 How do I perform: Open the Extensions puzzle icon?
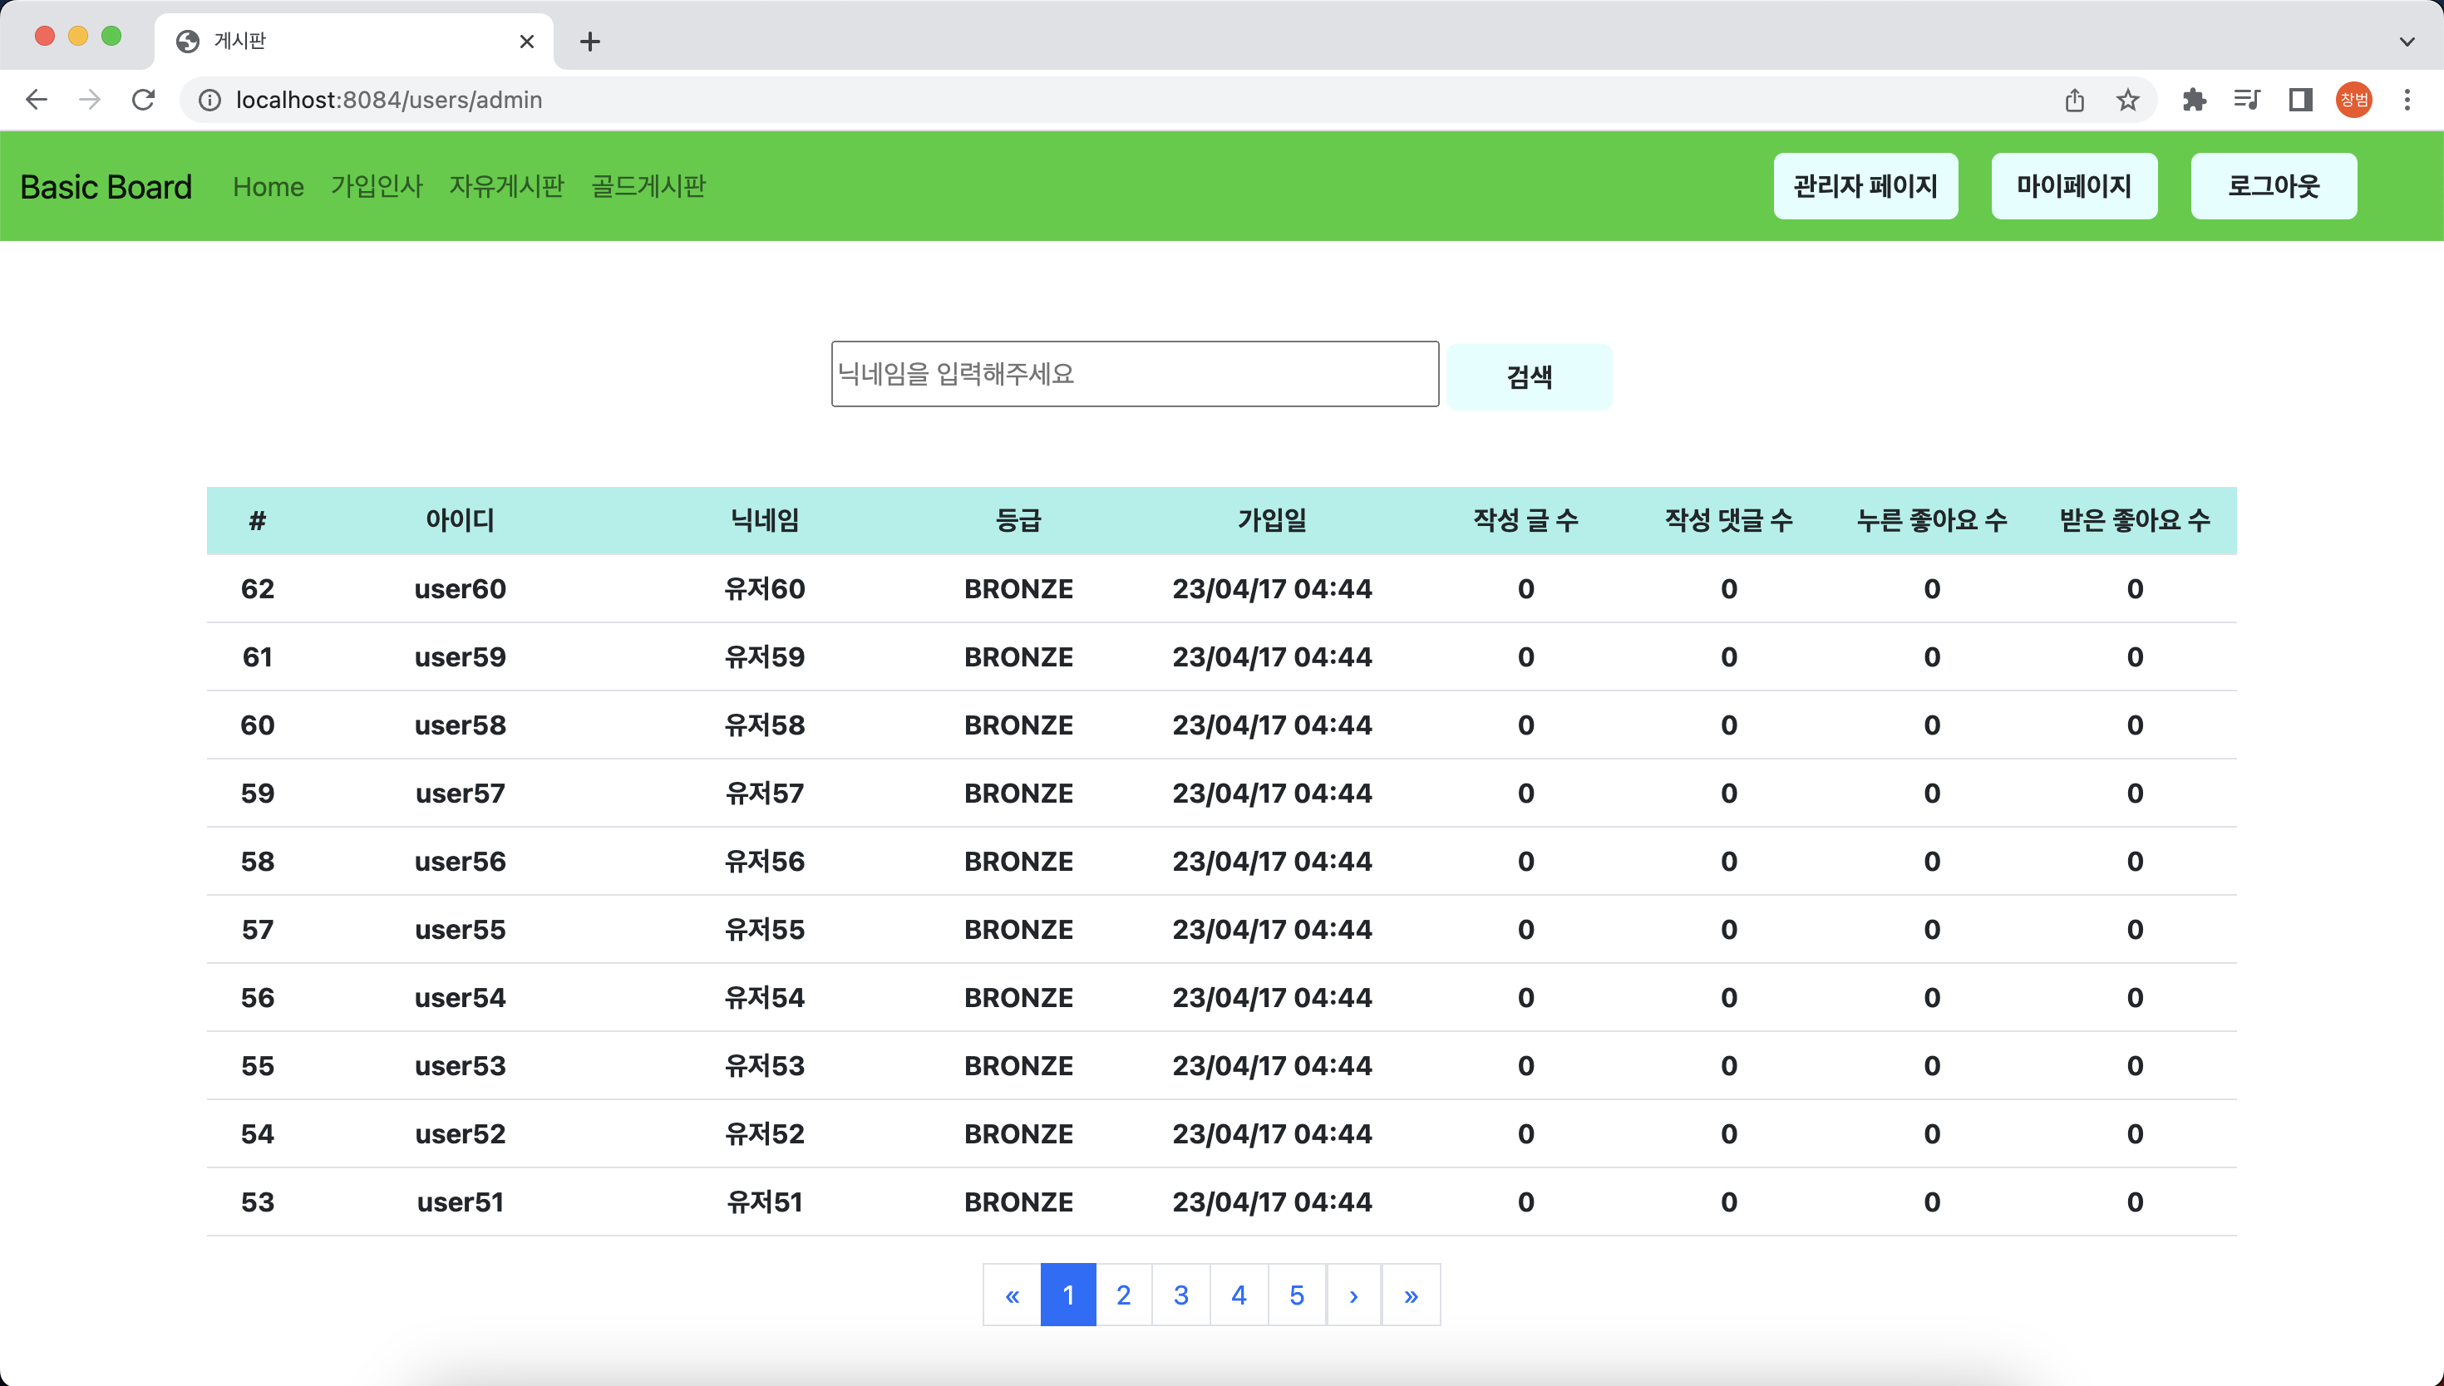click(x=2194, y=100)
